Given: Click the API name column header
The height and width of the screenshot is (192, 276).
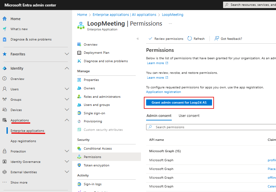Looking at the screenshot, I should pyautogui.click(x=157, y=140).
